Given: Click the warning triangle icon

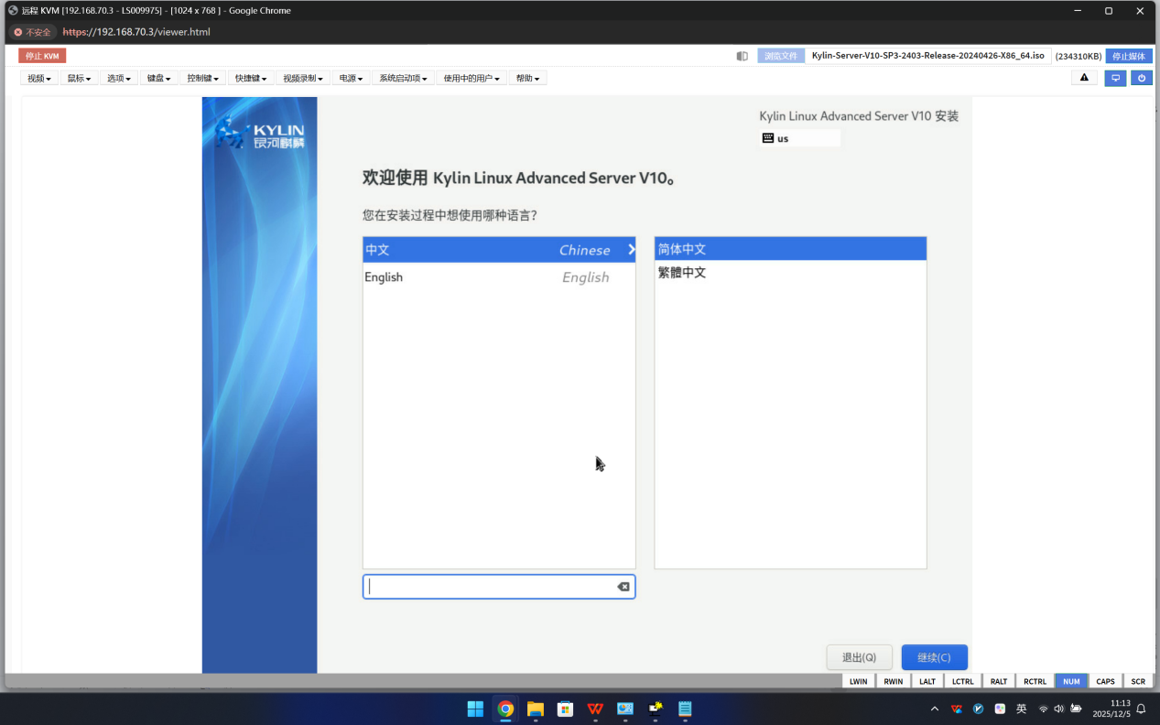Looking at the screenshot, I should point(1084,78).
